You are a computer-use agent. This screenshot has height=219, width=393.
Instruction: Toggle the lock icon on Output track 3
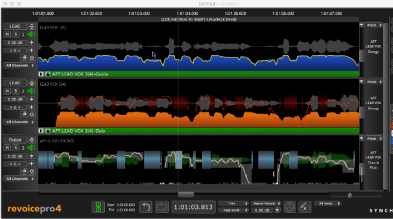point(23,171)
